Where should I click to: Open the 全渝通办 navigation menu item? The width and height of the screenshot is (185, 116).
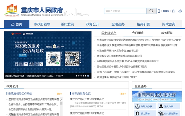click(x=118, y=24)
